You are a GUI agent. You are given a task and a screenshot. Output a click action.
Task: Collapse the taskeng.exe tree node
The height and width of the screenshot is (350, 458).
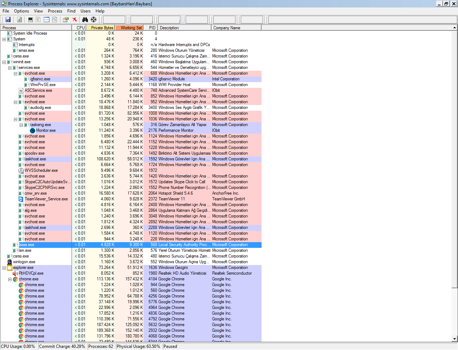[21, 125]
